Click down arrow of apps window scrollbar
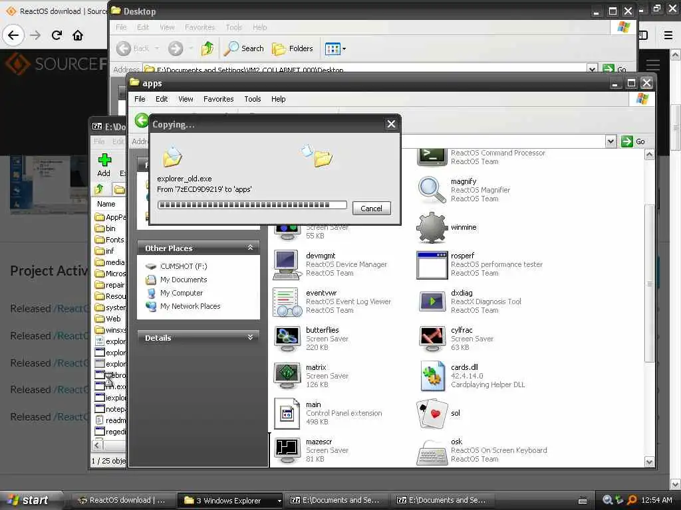This screenshot has width=681, height=510. coord(649,462)
